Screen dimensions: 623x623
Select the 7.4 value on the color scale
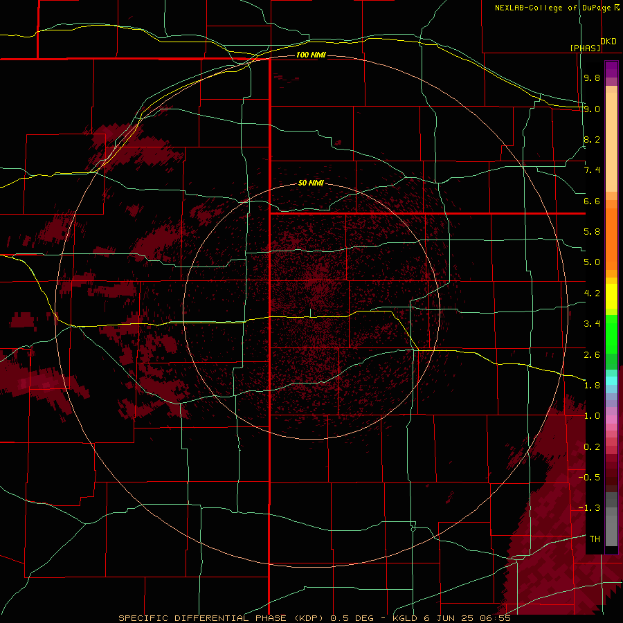[x=592, y=170]
